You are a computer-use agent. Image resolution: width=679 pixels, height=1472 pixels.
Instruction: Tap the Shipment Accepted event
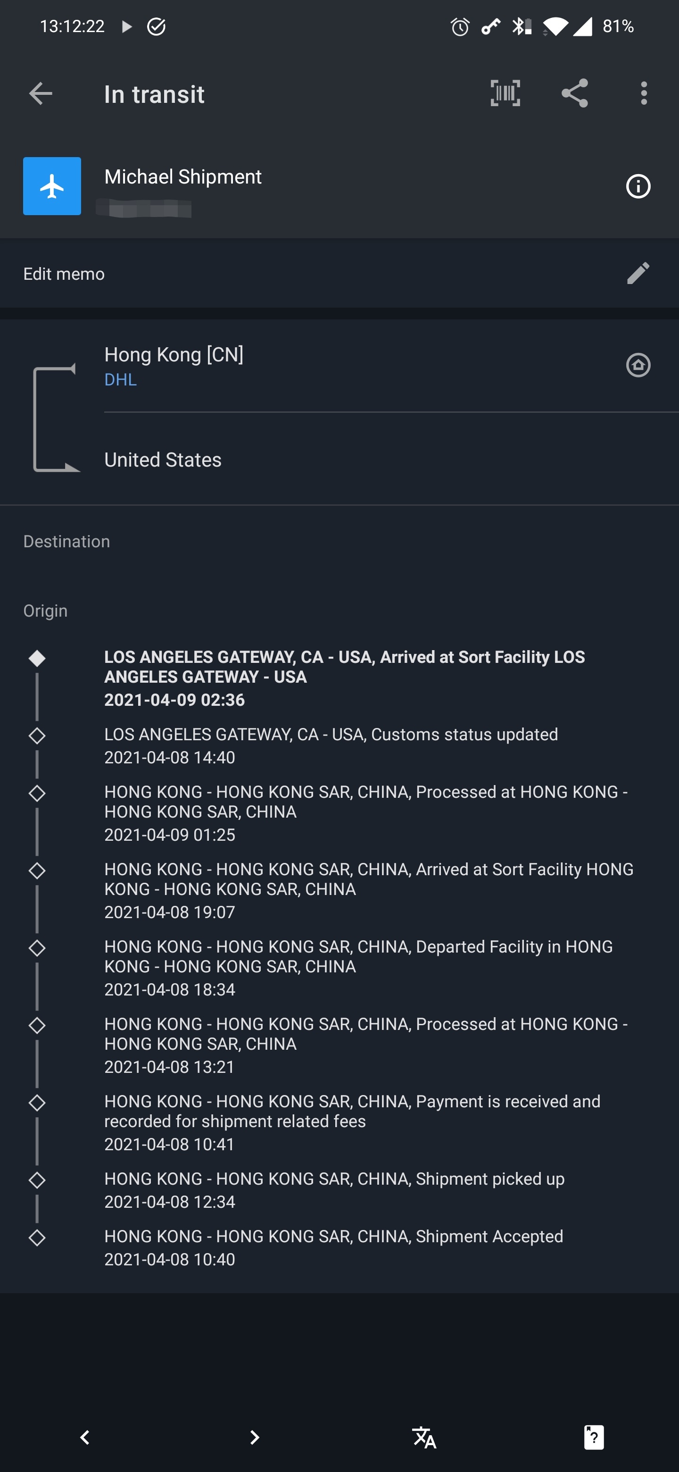click(x=333, y=1247)
